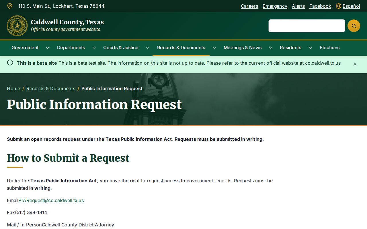The height and width of the screenshot is (229, 367).
Task: Expand the Government menu chevron
Action: point(48,48)
